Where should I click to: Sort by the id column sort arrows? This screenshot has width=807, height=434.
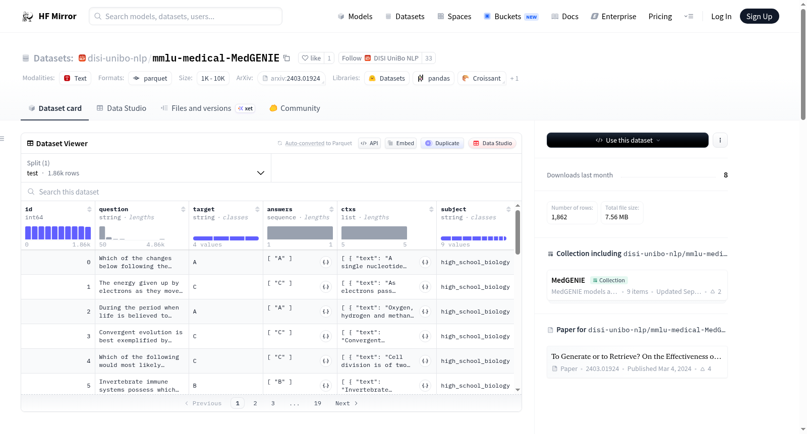pyautogui.click(x=89, y=209)
